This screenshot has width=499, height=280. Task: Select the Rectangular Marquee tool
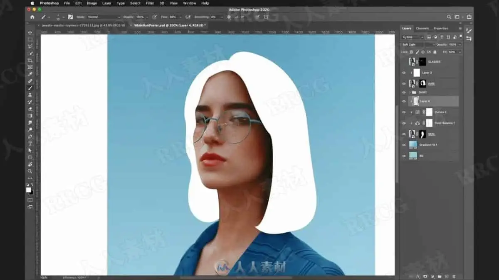(30, 40)
